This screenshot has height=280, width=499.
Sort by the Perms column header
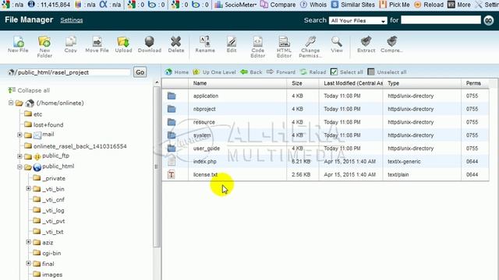[x=475, y=83]
